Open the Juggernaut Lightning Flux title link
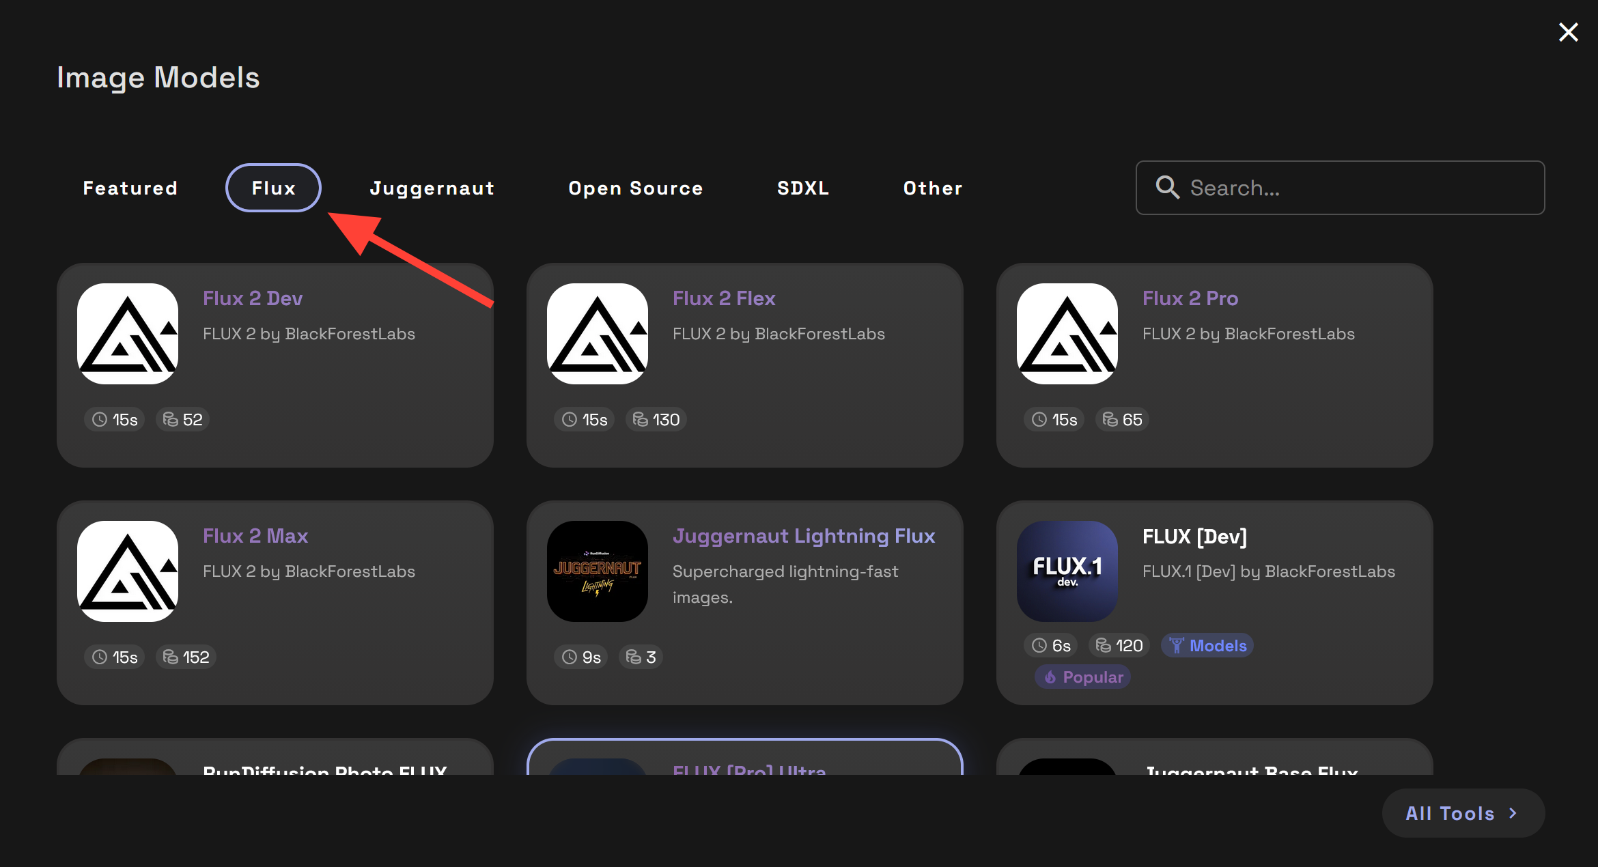The image size is (1598, 867). (804, 536)
